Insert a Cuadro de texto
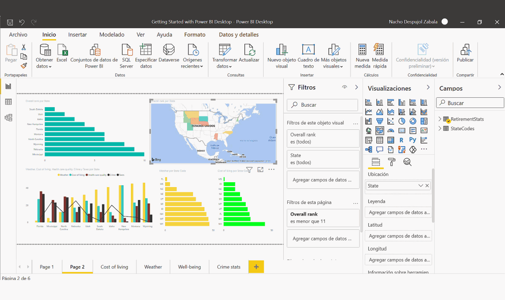This screenshot has width=505, height=300. (308, 50)
